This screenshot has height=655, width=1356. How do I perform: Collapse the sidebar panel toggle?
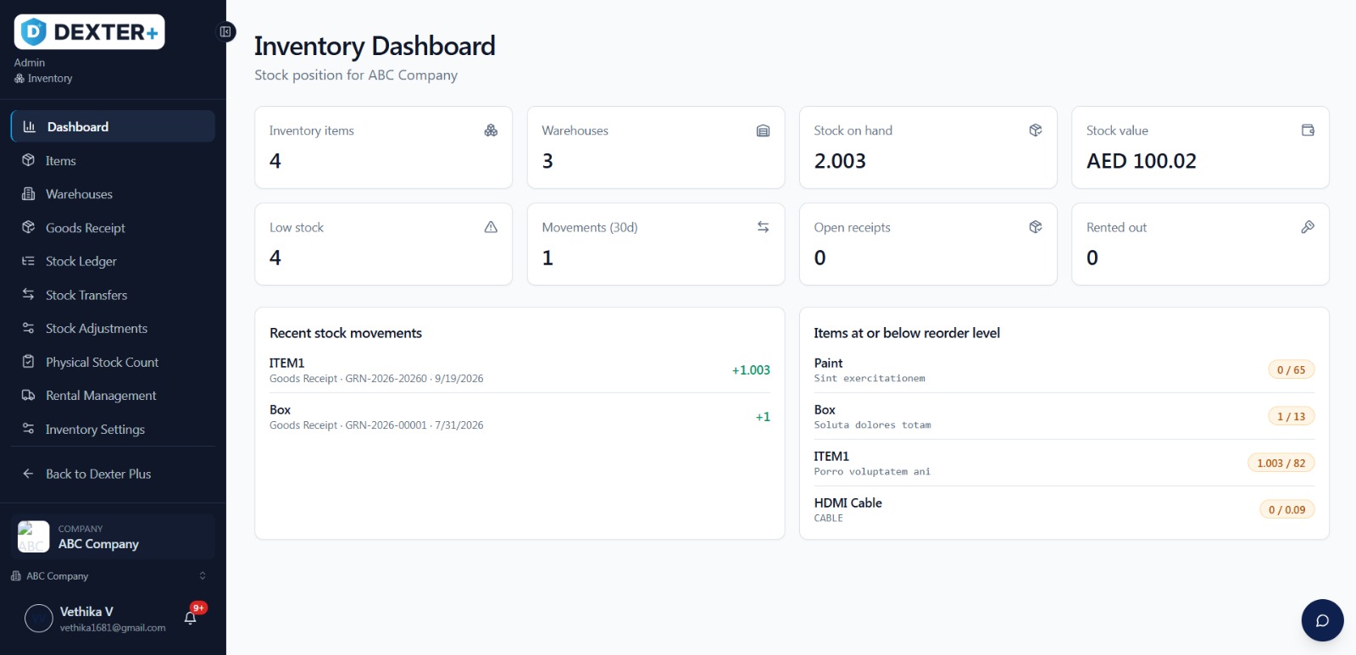[x=225, y=32]
